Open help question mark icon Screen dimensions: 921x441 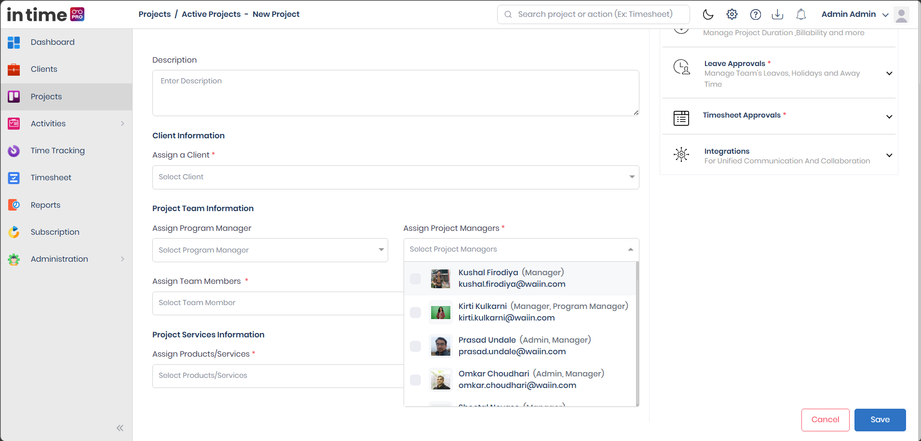tap(756, 14)
